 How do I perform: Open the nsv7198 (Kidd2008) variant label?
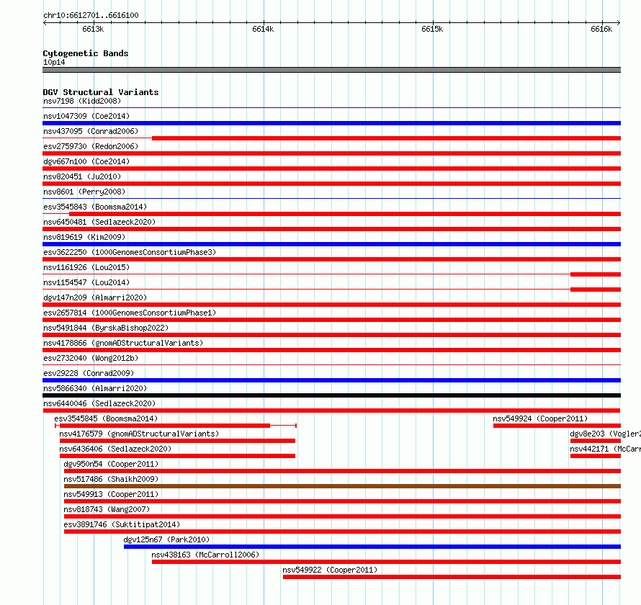[x=82, y=101]
